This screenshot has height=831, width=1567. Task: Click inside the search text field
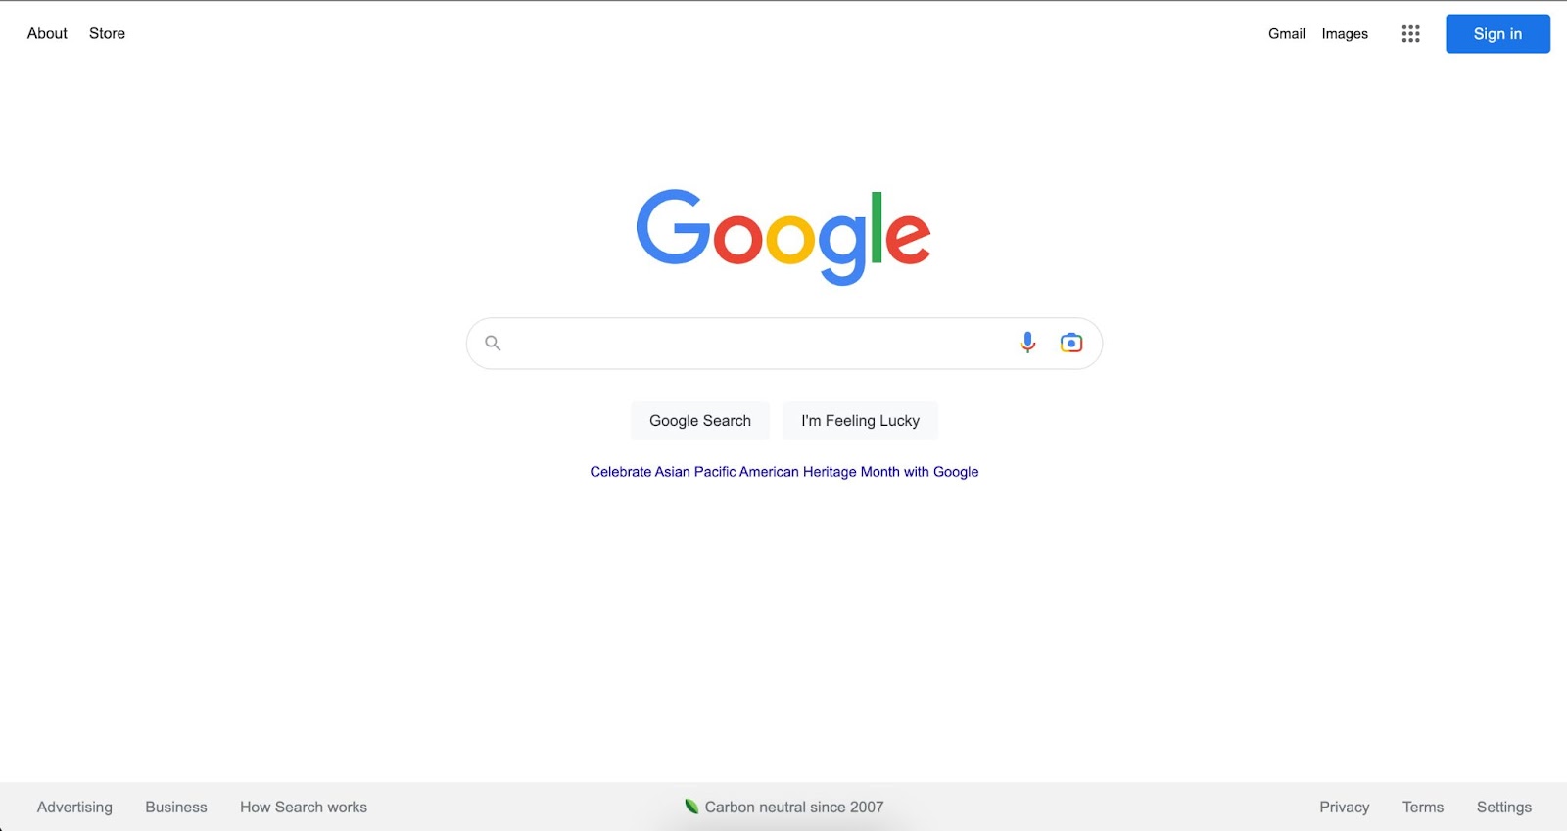coord(759,343)
